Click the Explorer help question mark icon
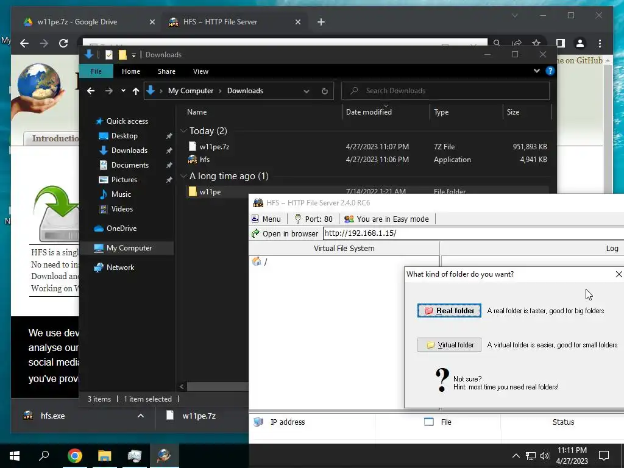The image size is (624, 468). (550, 71)
